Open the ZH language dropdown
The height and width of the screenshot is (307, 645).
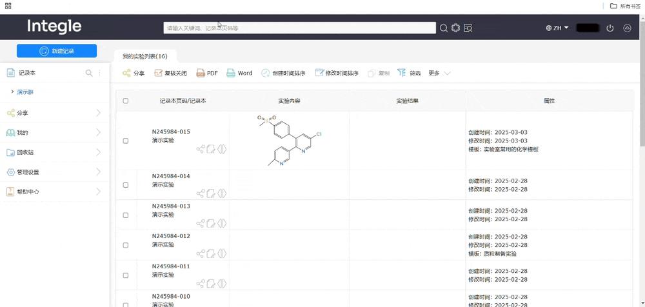click(557, 28)
